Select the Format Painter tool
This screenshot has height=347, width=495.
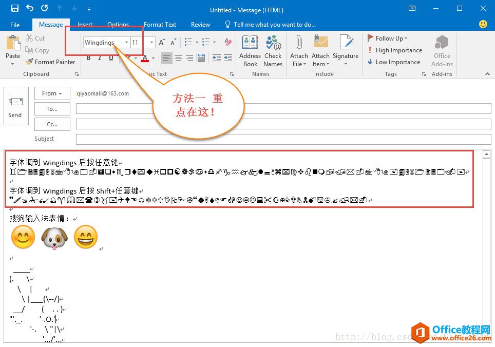[x=50, y=62]
